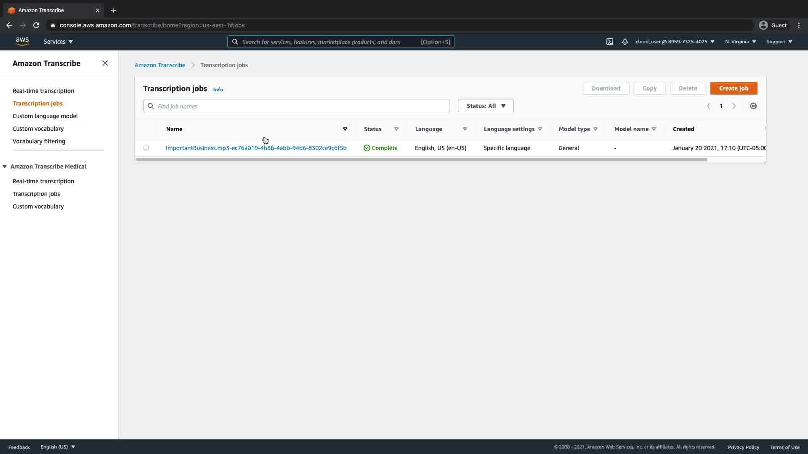Click the Create job button

[x=734, y=88]
